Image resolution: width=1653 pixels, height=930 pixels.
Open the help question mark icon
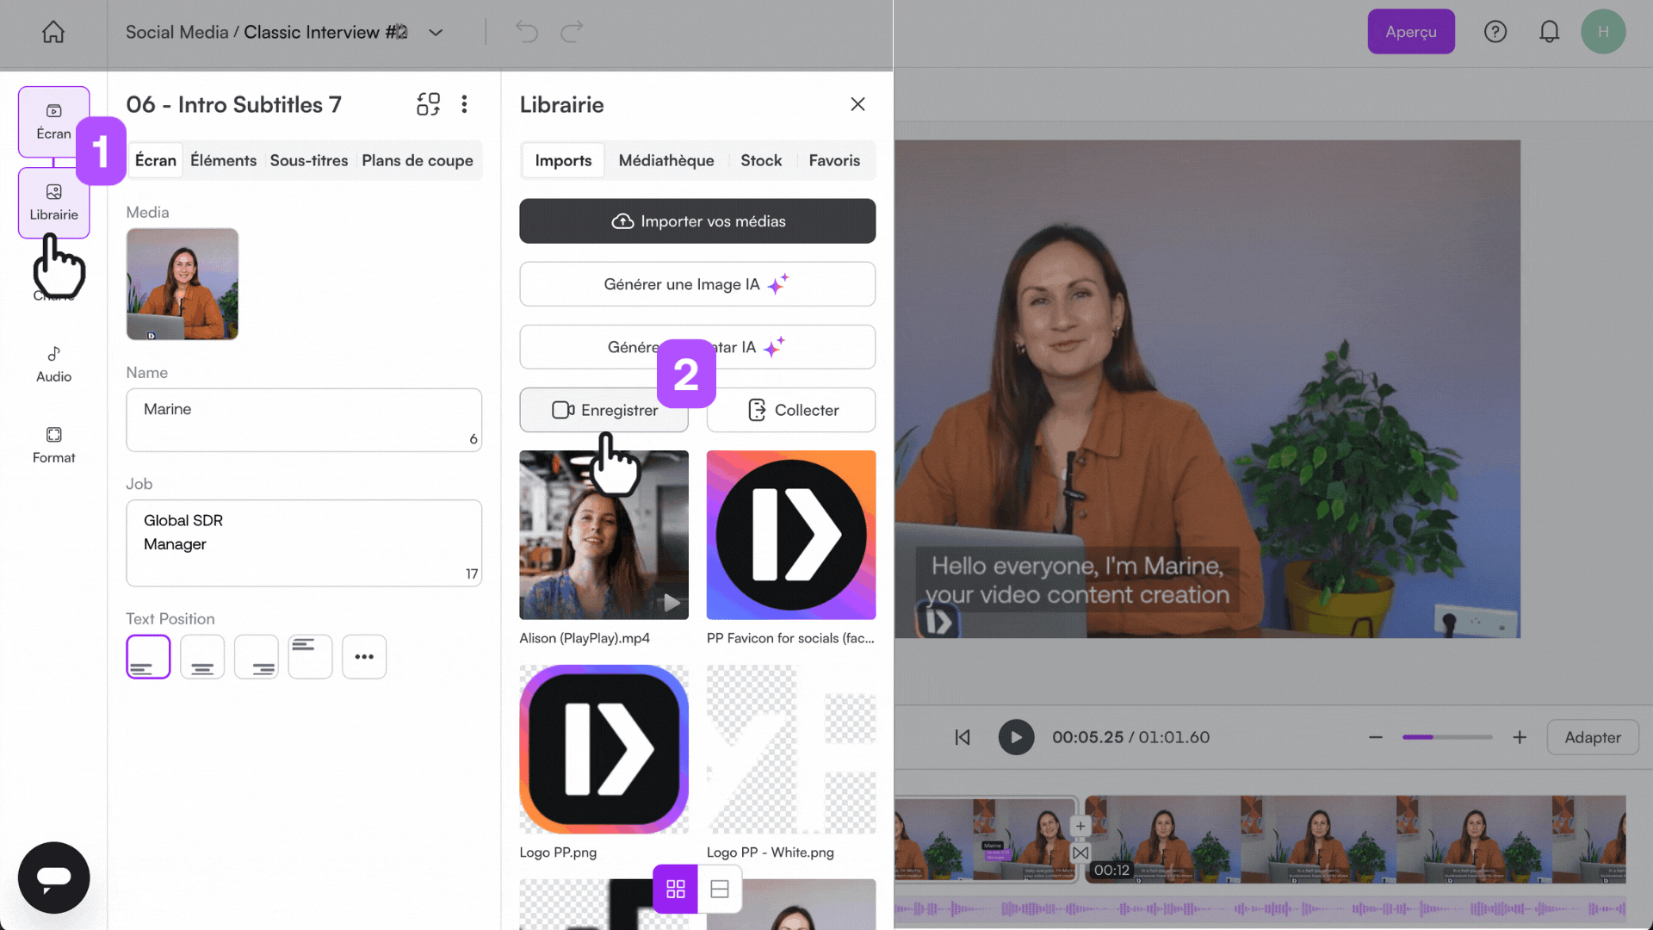[1495, 32]
